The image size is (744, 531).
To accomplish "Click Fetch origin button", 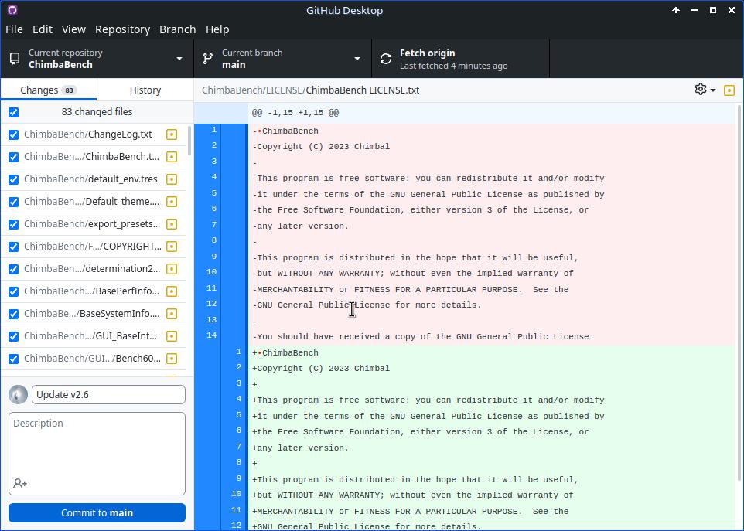I will (461, 58).
